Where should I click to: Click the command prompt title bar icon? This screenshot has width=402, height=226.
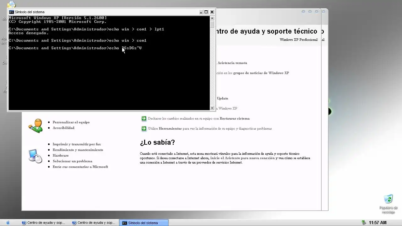[x=11, y=12]
